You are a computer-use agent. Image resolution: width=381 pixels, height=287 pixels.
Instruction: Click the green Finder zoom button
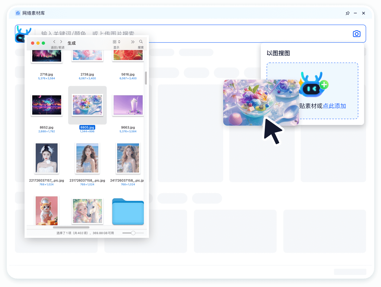43,43
